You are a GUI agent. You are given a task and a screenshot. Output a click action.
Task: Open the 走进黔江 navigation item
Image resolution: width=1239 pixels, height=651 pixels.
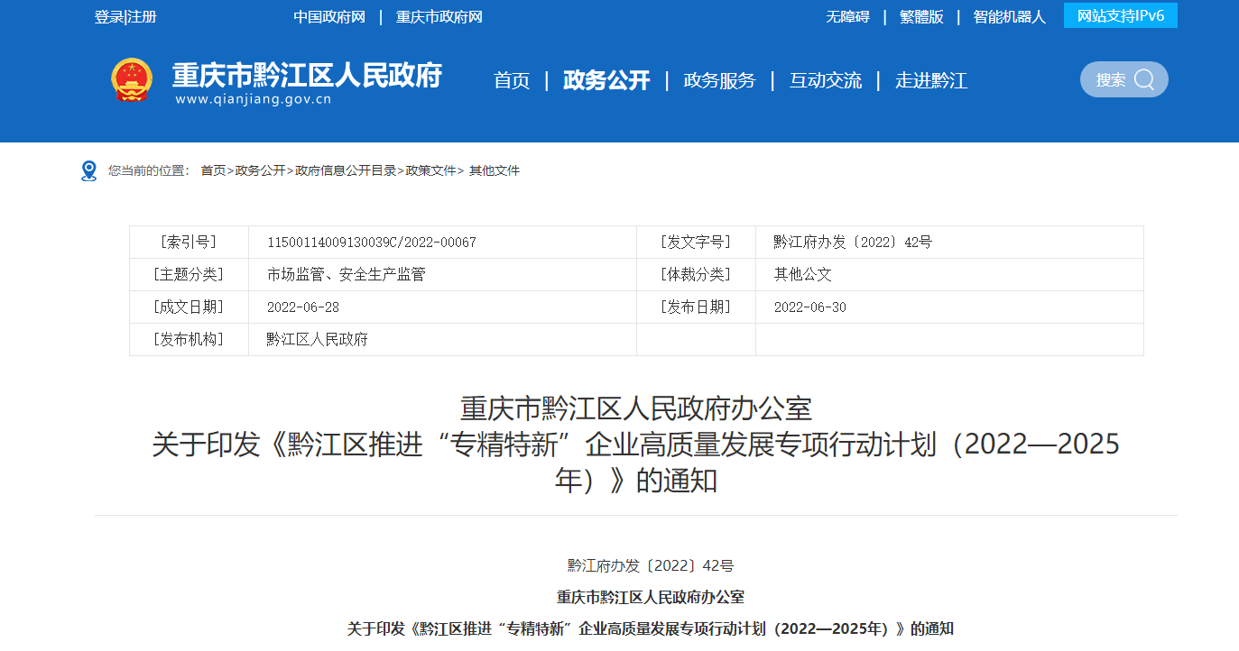(931, 80)
